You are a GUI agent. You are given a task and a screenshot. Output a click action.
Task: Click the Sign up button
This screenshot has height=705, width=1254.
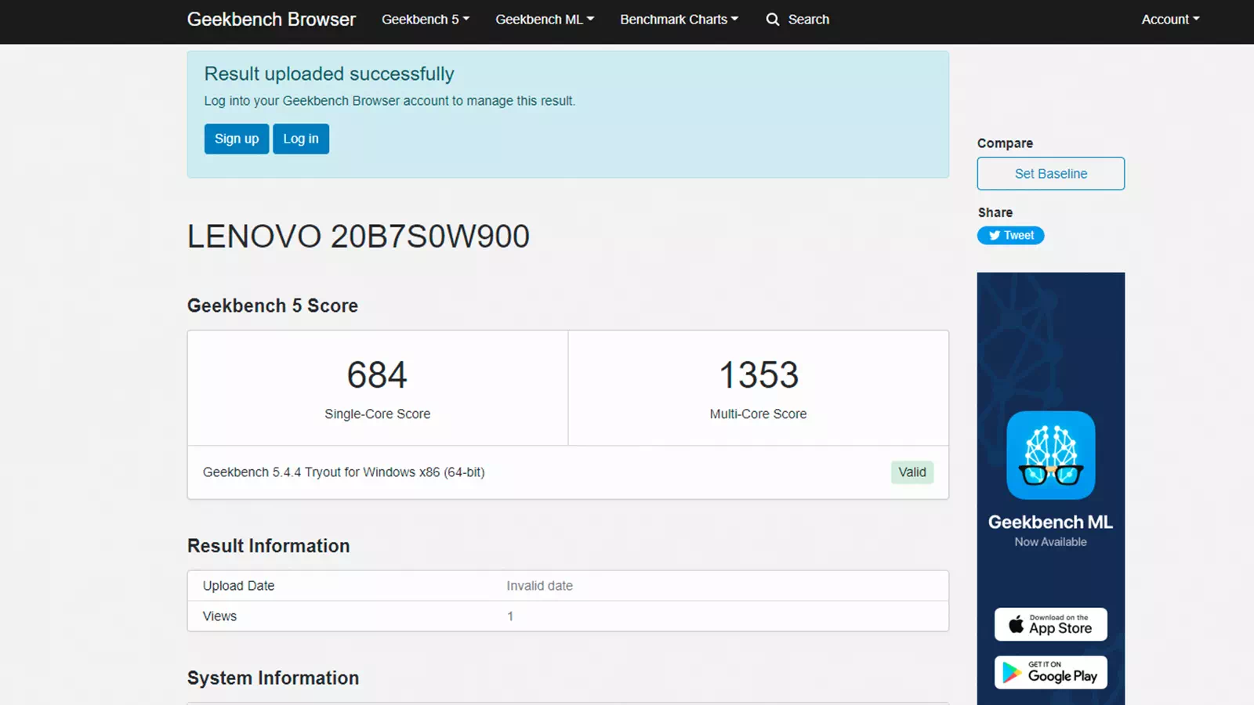236,139
